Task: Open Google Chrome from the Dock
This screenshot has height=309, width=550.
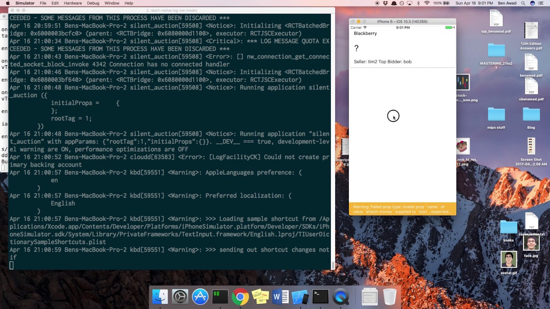Action: click(x=240, y=297)
